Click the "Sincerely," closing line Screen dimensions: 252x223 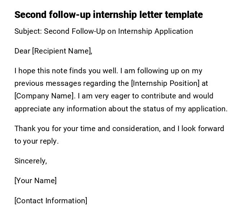click(31, 161)
